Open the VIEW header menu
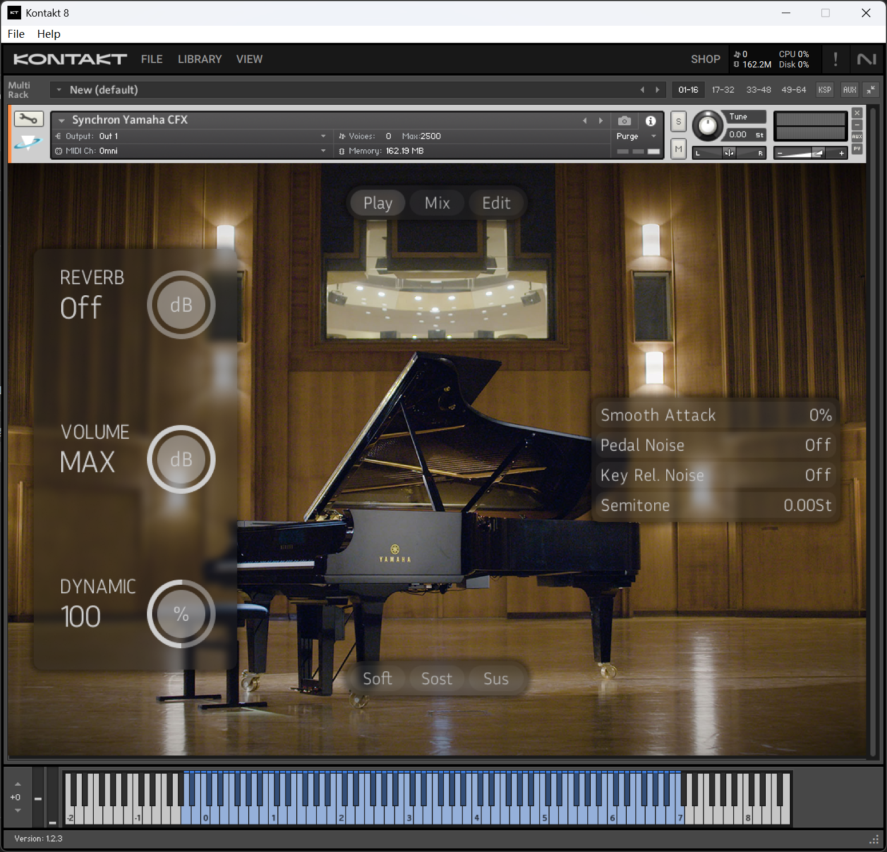The width and height of the screenshot is (887, 852). tap(249, 59)
